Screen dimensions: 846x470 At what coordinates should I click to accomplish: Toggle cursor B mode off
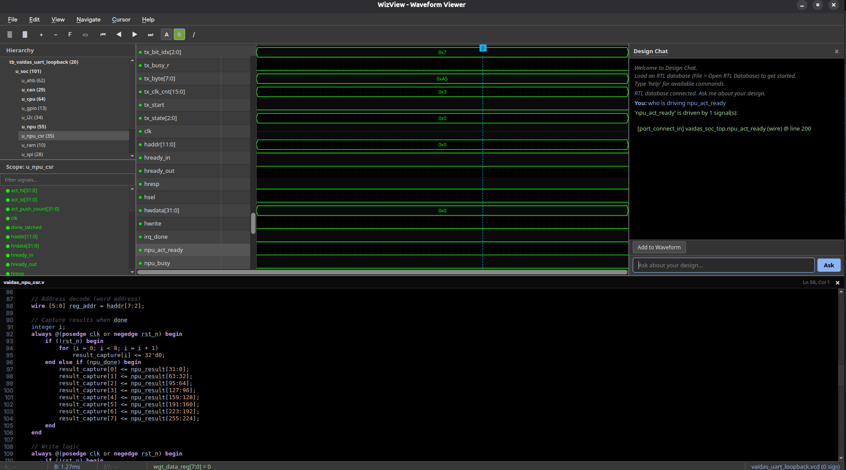tap(179, 34)
